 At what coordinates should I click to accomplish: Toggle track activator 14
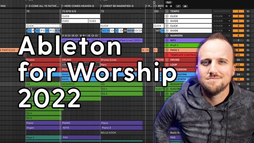pos(238,74)
